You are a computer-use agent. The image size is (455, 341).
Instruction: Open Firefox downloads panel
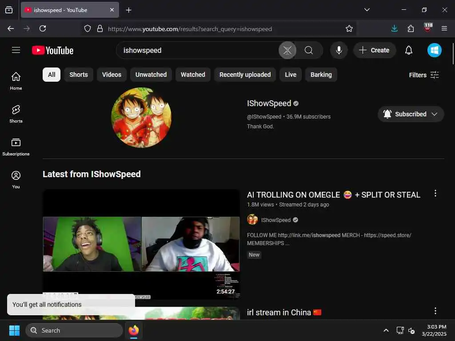[x=394, y=28]
